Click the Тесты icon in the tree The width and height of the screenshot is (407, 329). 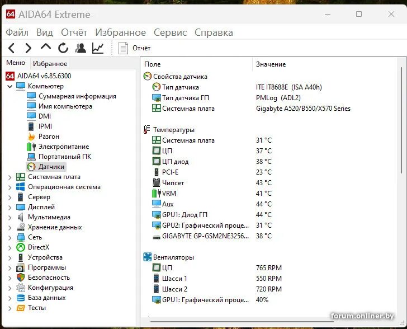pyautogui.click(x=21, y=308)
